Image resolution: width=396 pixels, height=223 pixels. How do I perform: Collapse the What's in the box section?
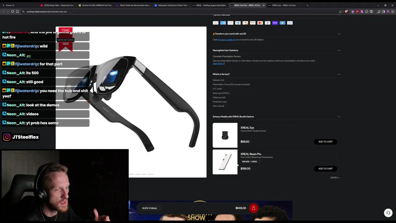pos(339,74)
